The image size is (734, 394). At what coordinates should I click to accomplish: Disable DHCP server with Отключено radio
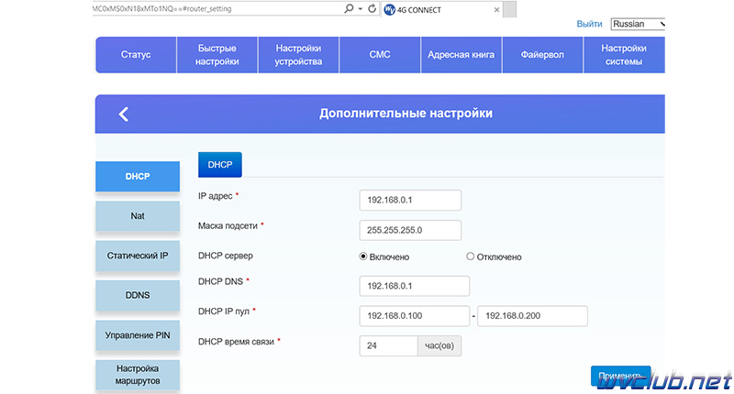click(x=470, y=257)
